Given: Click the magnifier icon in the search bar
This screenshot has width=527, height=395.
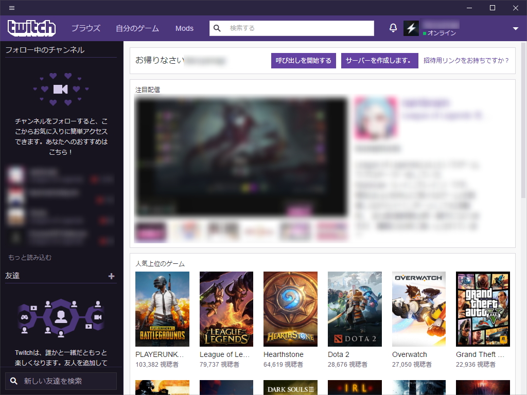Looking at the screenshot, I should tap(217, 28).
